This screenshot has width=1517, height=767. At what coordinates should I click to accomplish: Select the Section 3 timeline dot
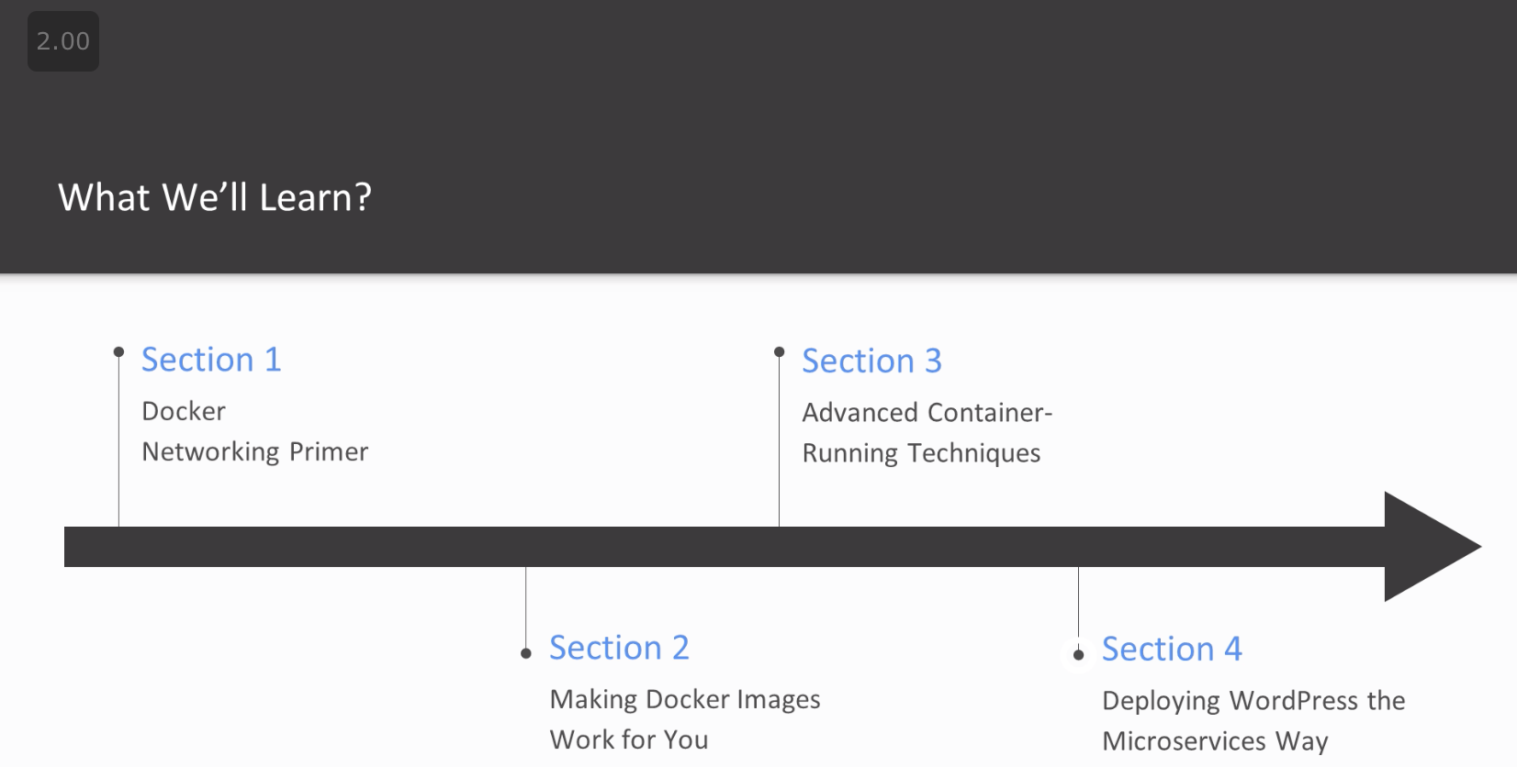(779, 351)
